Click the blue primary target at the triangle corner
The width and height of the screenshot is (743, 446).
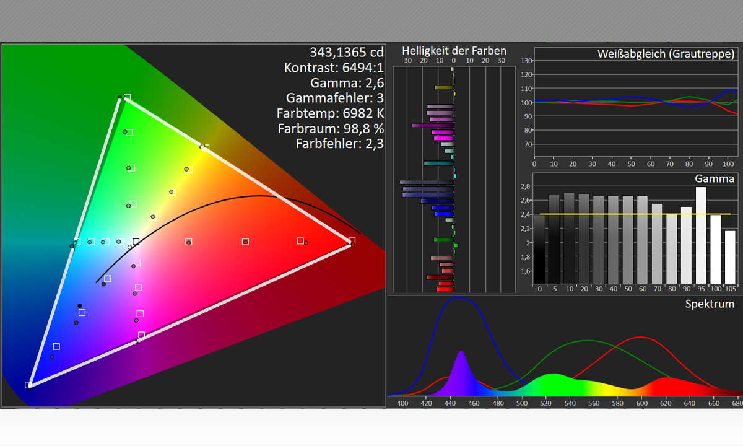(28, 385)
